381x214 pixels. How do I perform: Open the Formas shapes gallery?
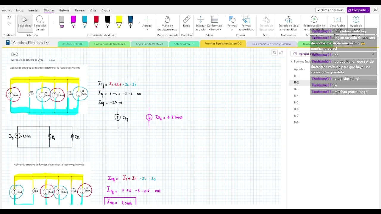232,23
